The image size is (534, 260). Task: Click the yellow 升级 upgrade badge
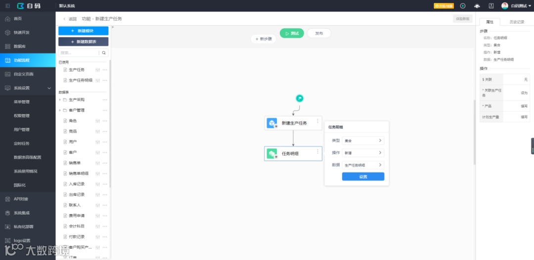click(444, 6)
